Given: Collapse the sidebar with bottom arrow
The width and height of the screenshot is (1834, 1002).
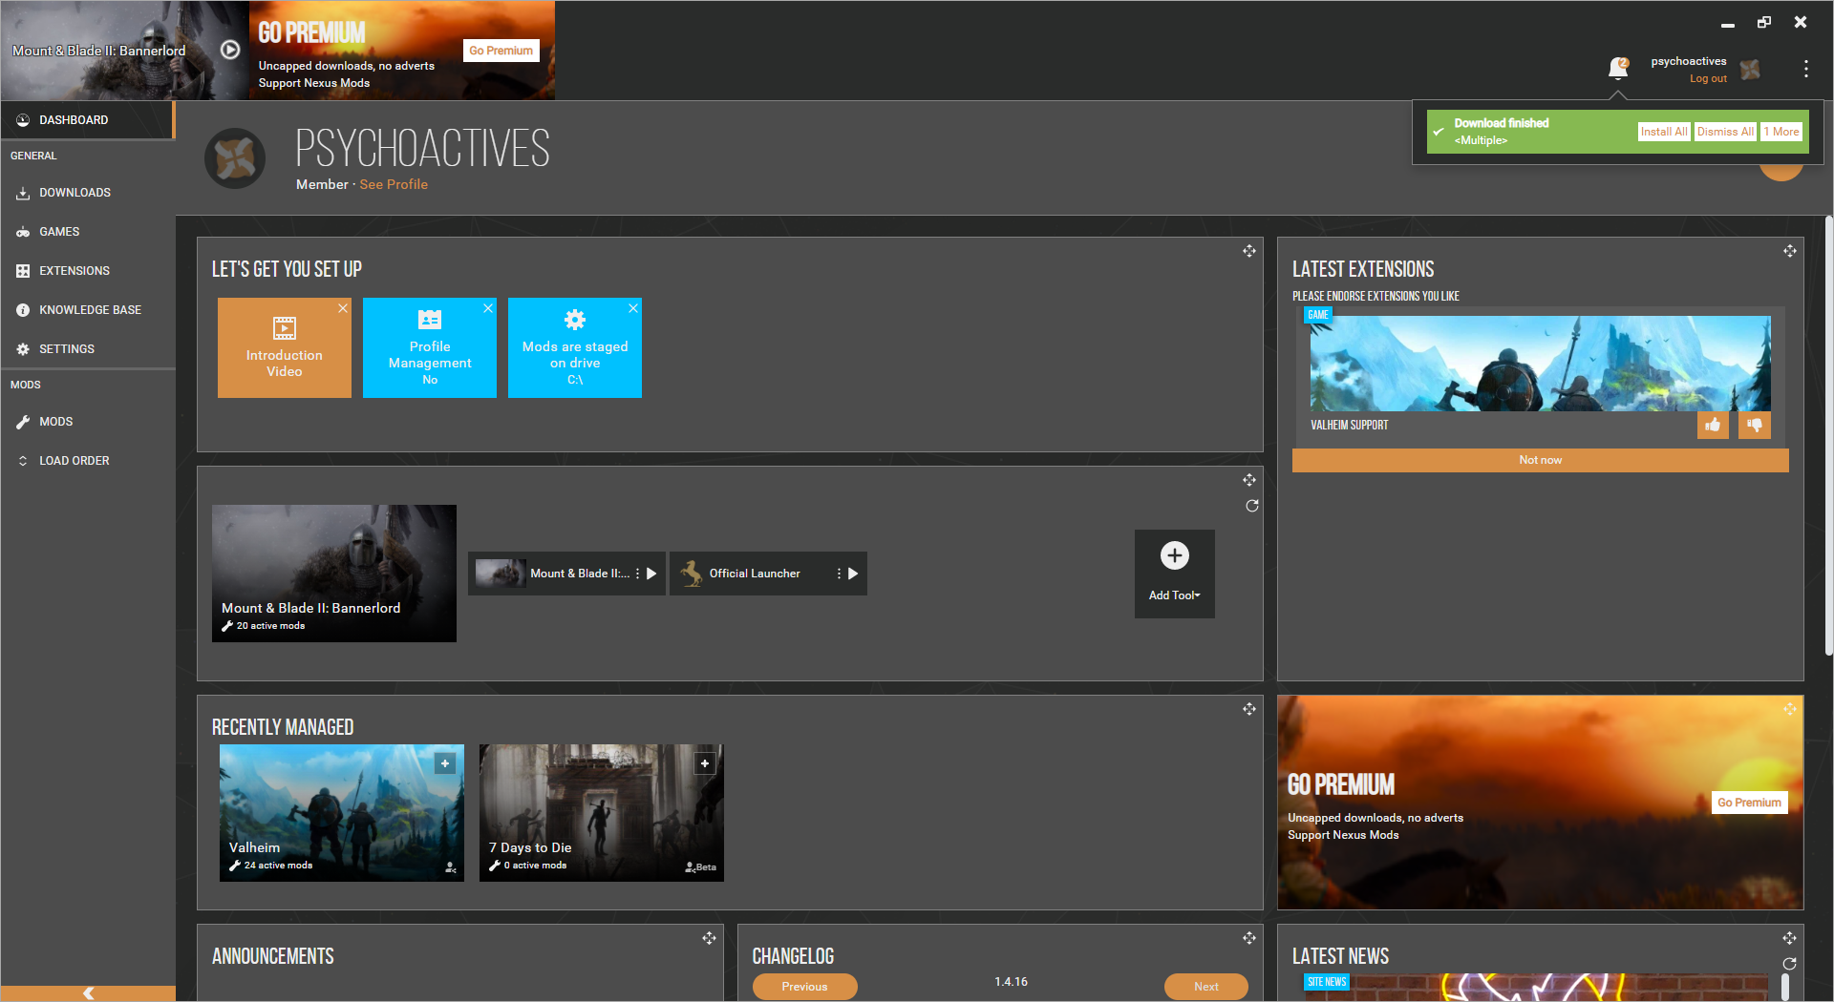Looking at the screenshot, I should point(88,993).
